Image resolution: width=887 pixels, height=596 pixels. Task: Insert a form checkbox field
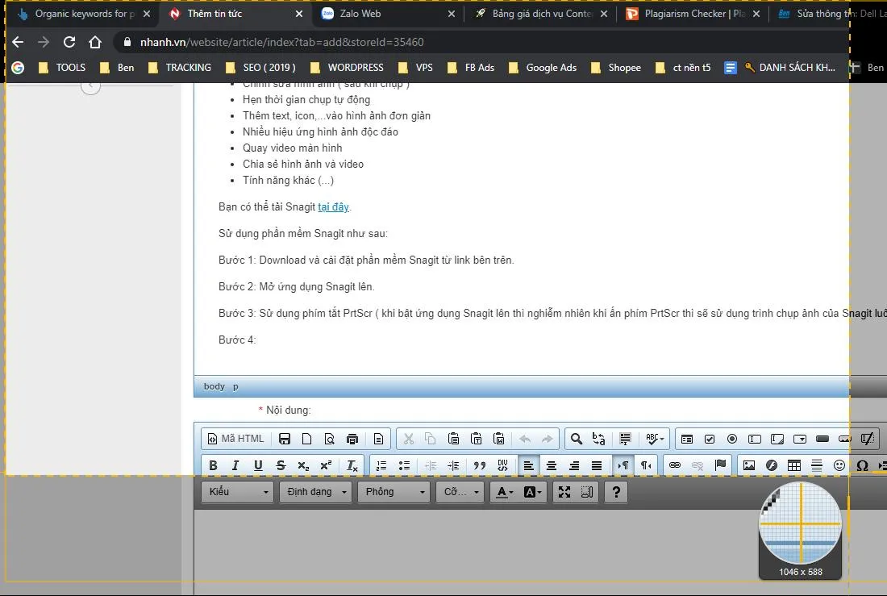709,438
